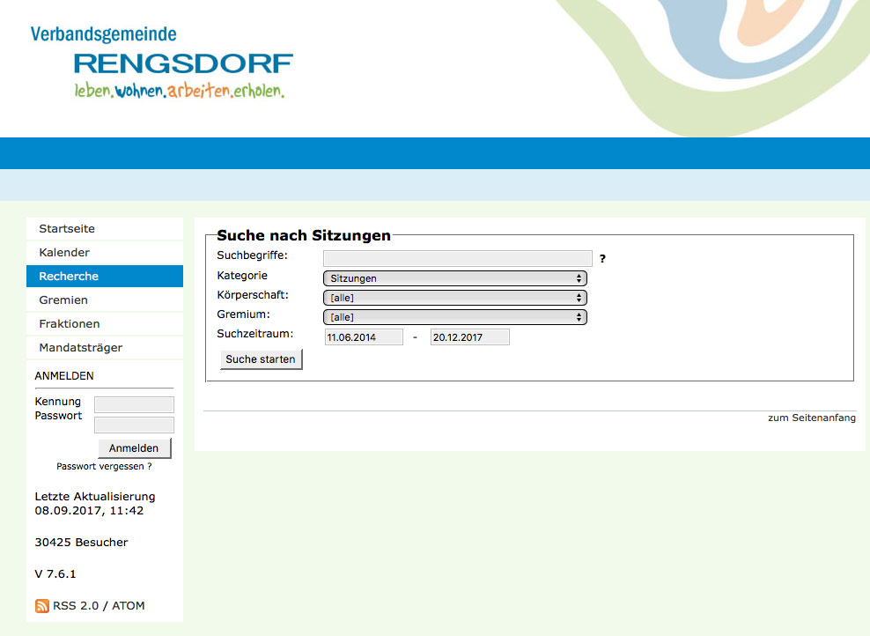Click the Verbandsgemeinde Rengsdorf logo
This screenshot has height=636, width=870.
(161, 62)
